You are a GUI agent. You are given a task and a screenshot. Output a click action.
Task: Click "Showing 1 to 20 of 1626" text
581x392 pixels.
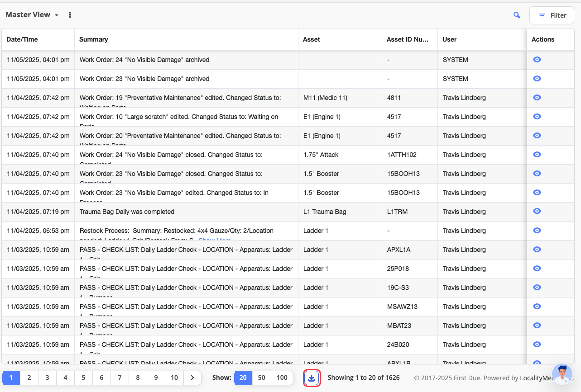[364, 378]
